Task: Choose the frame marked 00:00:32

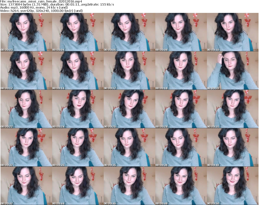Action: [x=26, y=147]
